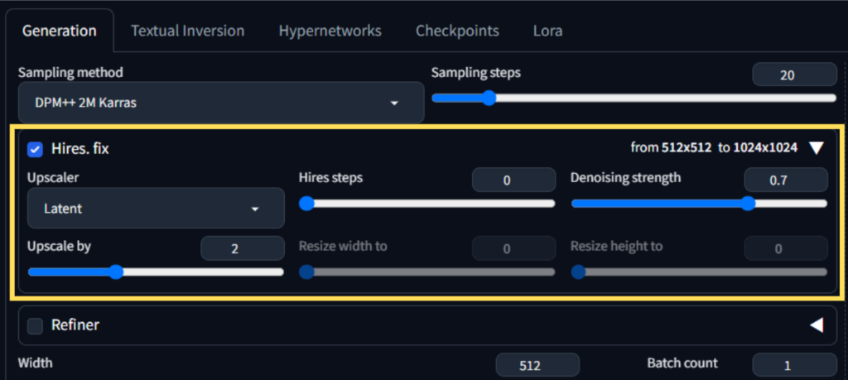Click the Batch count number field

pos(794,364)
